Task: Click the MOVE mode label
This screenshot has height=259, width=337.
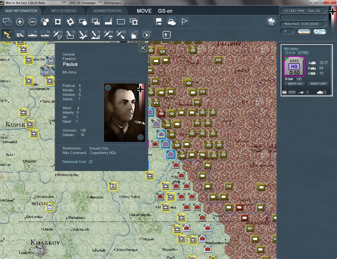Action: tap(144, 11)
